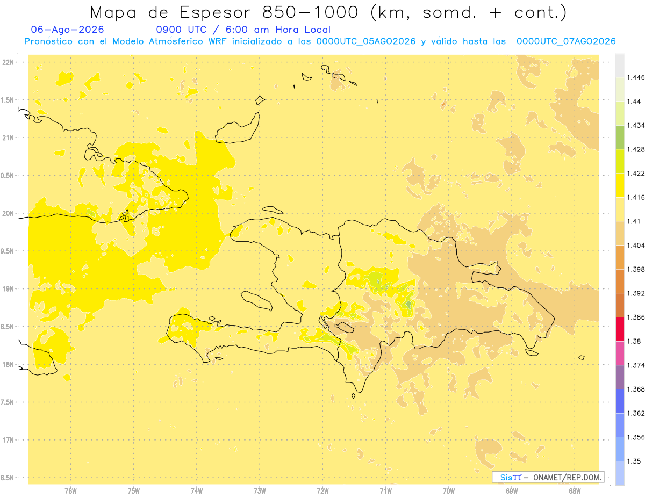645x498 pixels.
Task: Click the colorbar value 1.362
Action: click(x=636, y=413)
